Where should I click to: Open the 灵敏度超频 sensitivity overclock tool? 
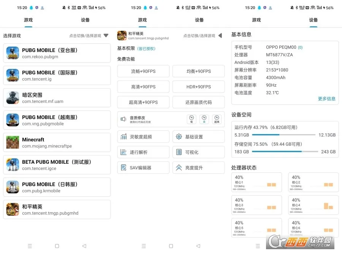[x=143, y=136]
